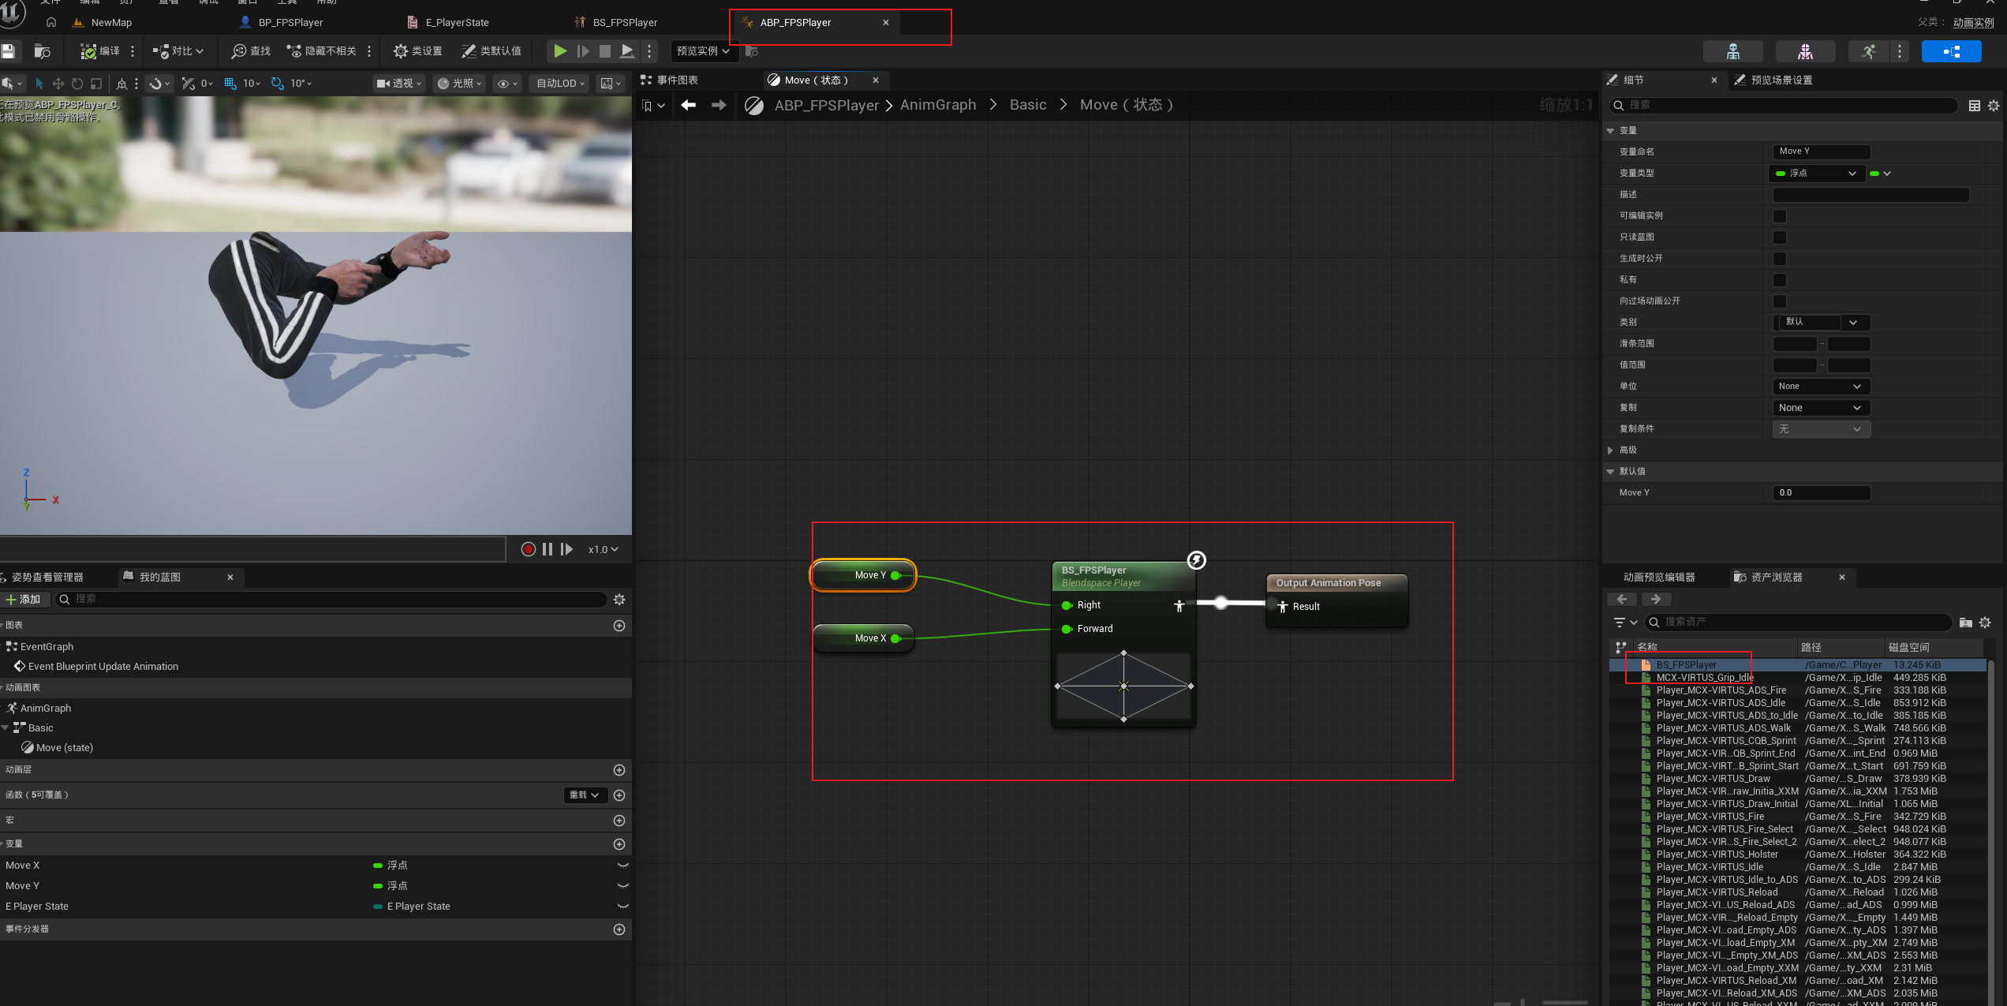Click Basic in the breadcrumb
The image size is (2007, 1006).
click(x=1028, y=105)
